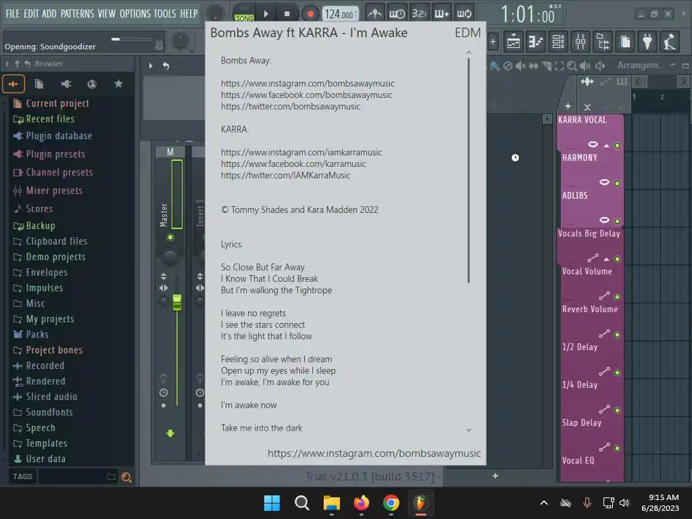Click the project info pages icon
Image resolution: width=692 pixels, height=519 pixels.
point(625,42)
